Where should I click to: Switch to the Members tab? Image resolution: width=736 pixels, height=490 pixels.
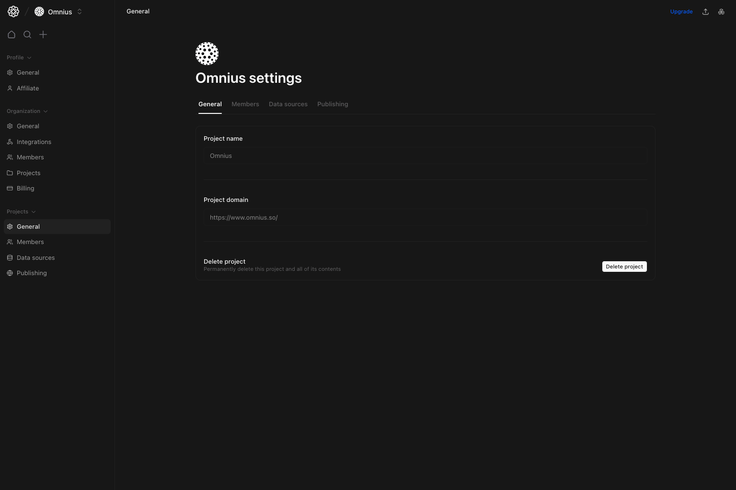click(x=245, y=104)
